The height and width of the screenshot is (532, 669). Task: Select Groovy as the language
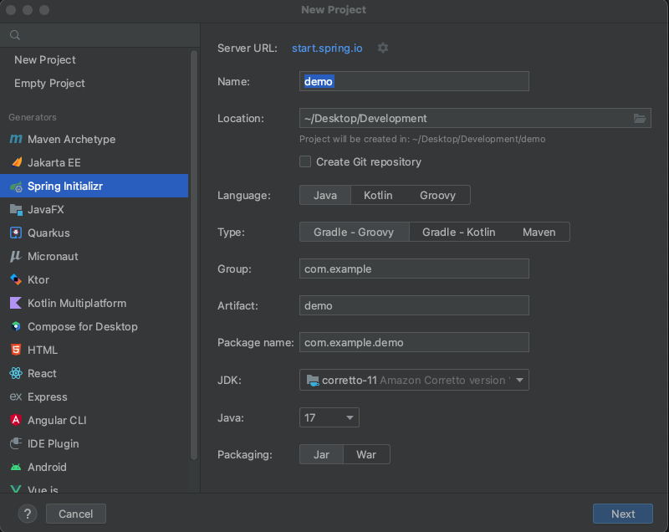click(437, 196)
